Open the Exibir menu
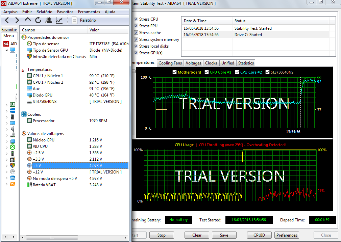 coord(27,12)
